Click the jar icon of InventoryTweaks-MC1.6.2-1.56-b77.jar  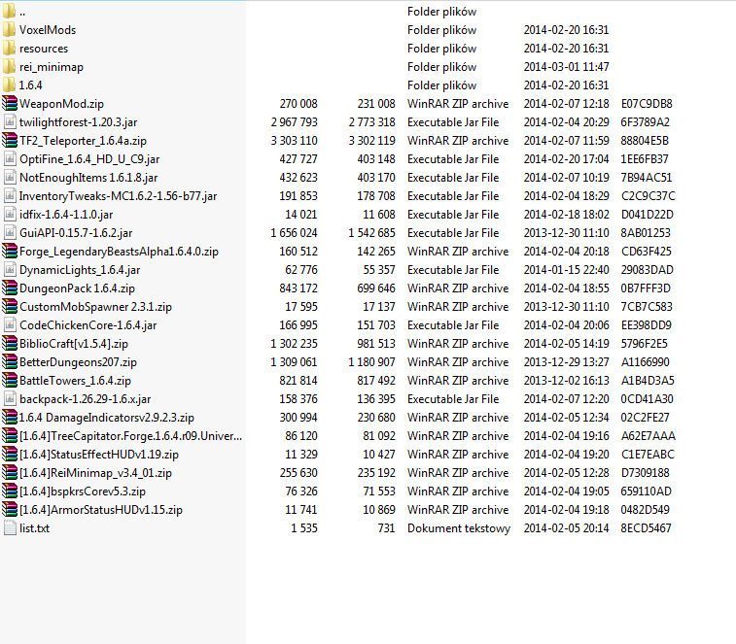pos(10,195)
